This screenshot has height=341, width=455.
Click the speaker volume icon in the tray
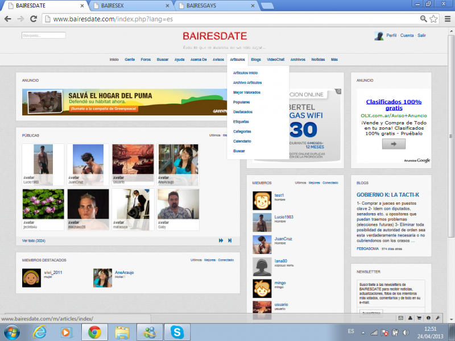click(406, 332)
